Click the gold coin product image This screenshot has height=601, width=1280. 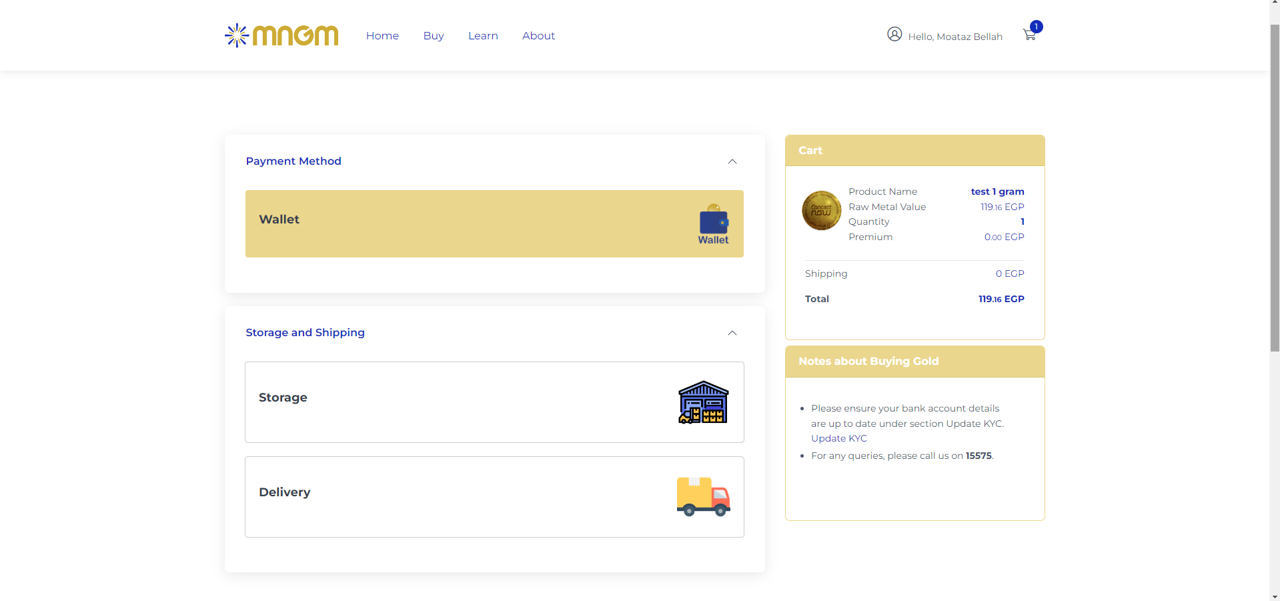[821, 211]
